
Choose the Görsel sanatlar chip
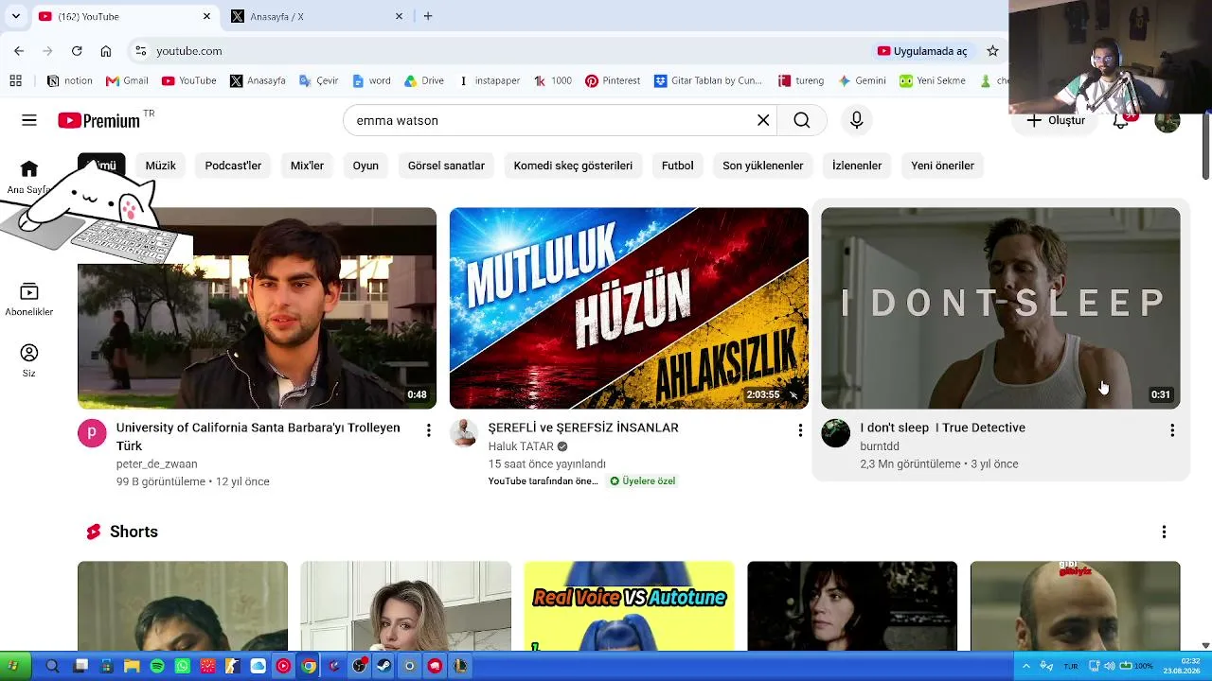coord(446,166)
